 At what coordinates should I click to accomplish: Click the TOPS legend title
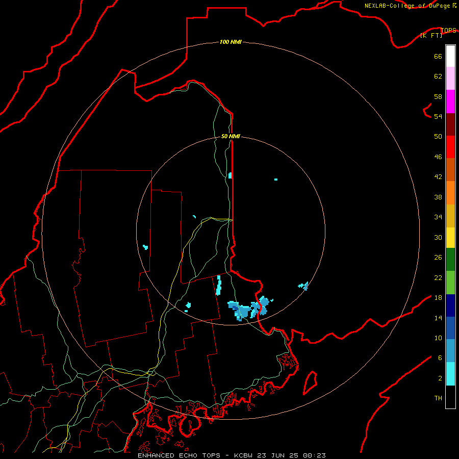tap(448, 30)
